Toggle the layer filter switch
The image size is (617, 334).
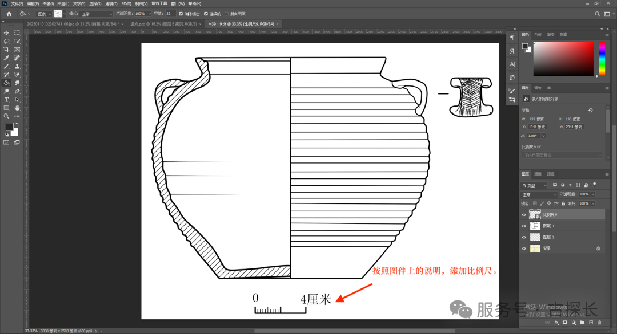[595, 185]
